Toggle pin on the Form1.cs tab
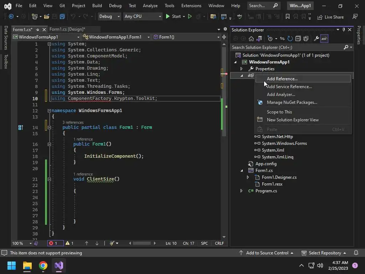This screenshot has width=365, height=274. (37, 30)
